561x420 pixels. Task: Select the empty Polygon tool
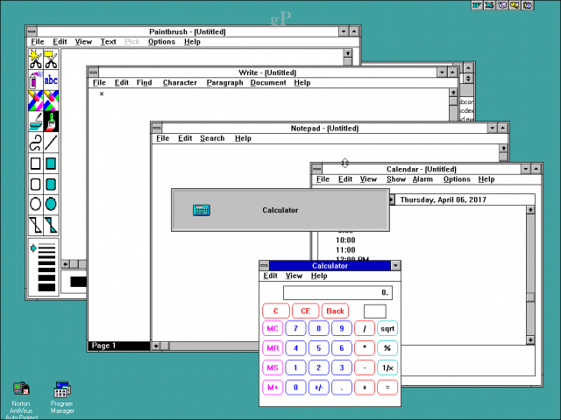click(x=36, y=226)
